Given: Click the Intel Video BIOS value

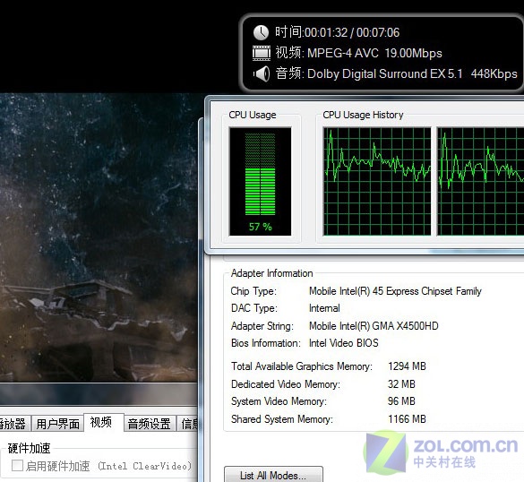Looking at the screenshot, I should (x=344, y=343).
